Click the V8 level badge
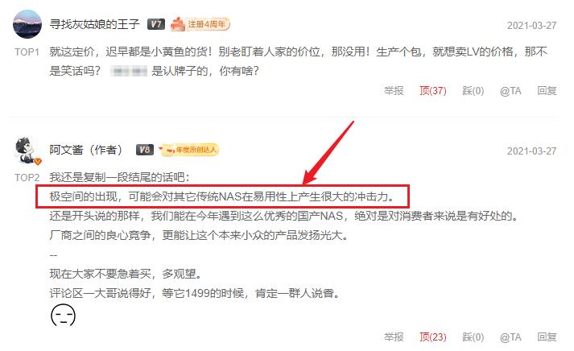Viewport: 574px width, 351px height. (x=145, y=149)
